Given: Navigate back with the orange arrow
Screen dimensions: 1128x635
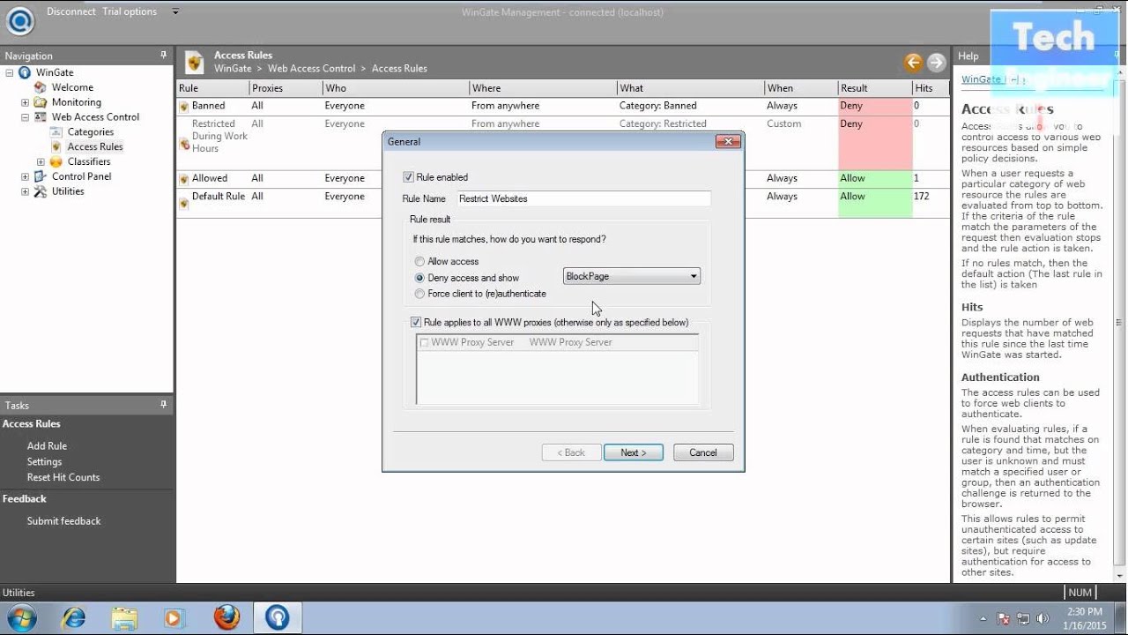Looking at the screenshot, I should pyautogui.click(x=914, y=62).
